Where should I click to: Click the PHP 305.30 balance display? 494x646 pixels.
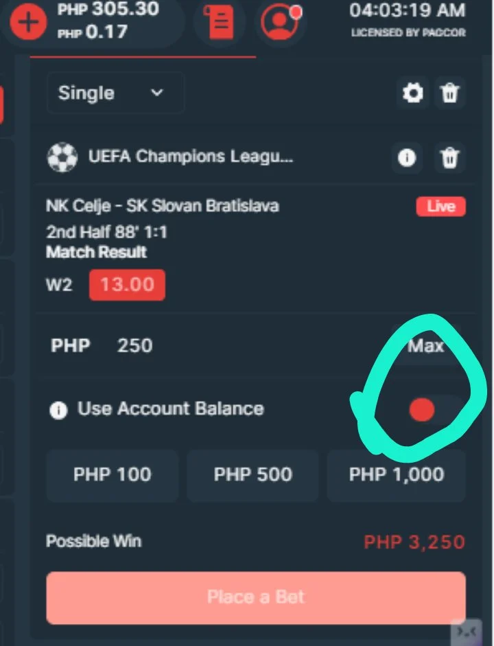pos(108,9)
